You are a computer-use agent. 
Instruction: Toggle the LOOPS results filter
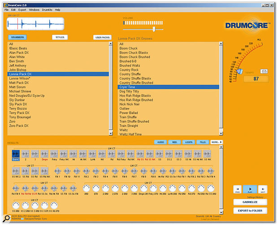pyautogui.click(x=189, y=142)
